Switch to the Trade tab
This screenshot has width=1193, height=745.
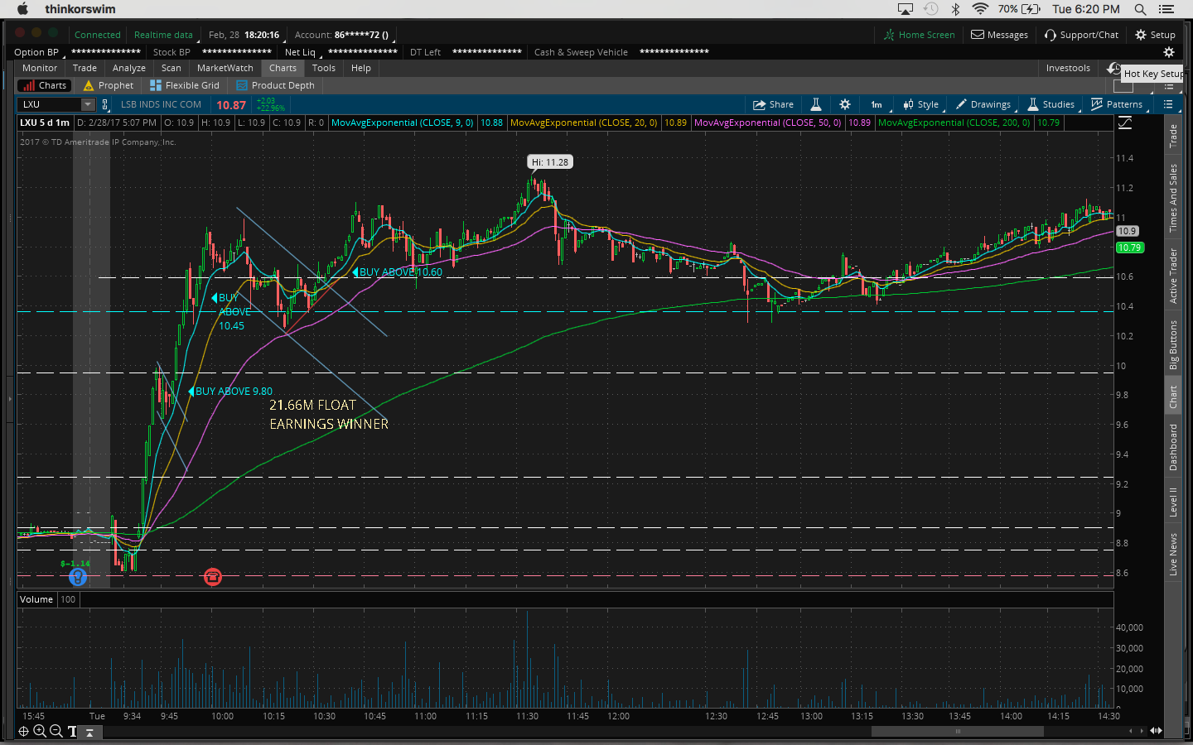(x=85, y=68)
